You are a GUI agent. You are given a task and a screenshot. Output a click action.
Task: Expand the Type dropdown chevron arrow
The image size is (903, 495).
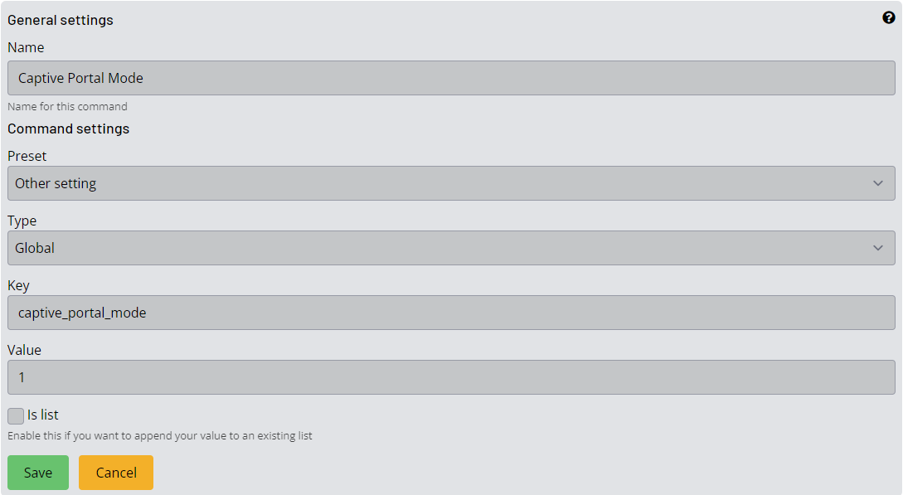pyautogui.click(x=877, y=248)
